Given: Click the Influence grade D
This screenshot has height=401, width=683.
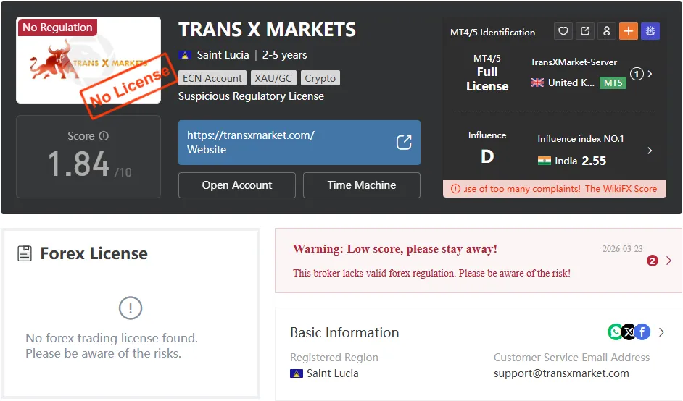Looking at the screenshot, I should [x=487, y=156].
